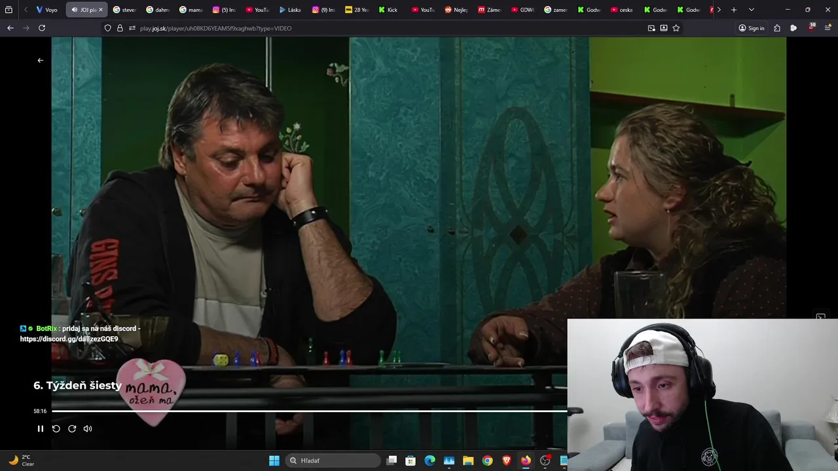Switch to the 'mama' Google tab
The width and height of the screenshot is (838, 471).
(x=191, y=10)
